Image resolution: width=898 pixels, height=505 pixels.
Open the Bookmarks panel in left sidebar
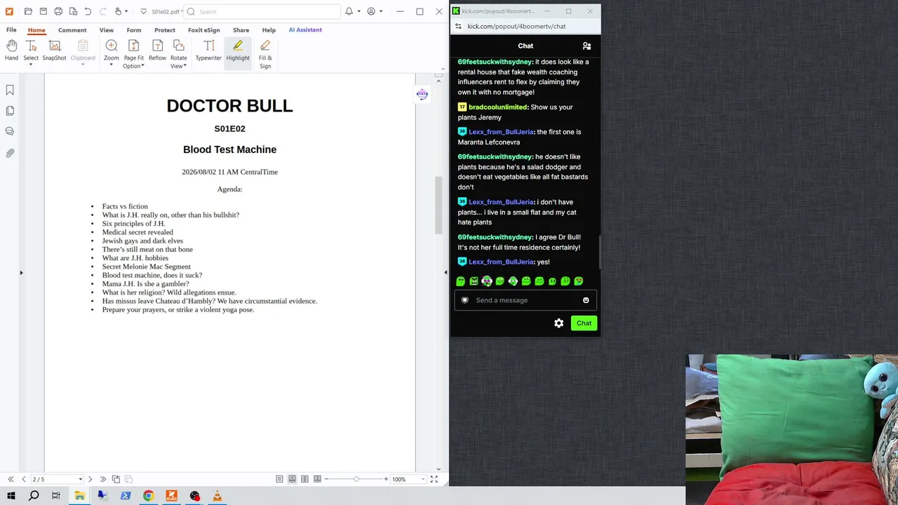tap(10, 90)
